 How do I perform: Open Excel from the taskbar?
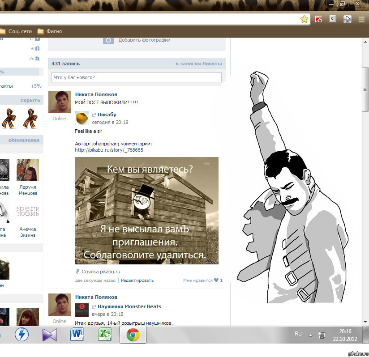[104, 334]
